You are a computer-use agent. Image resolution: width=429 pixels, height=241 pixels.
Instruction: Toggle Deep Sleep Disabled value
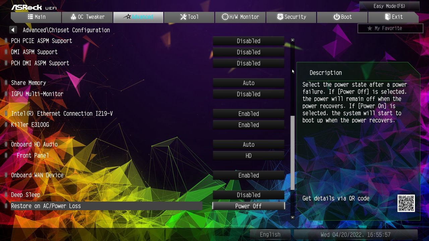(x=249, y=195)
